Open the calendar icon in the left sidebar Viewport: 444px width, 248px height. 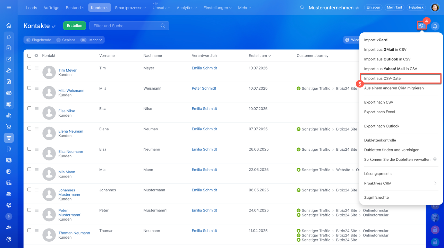[x=9, y=183]
